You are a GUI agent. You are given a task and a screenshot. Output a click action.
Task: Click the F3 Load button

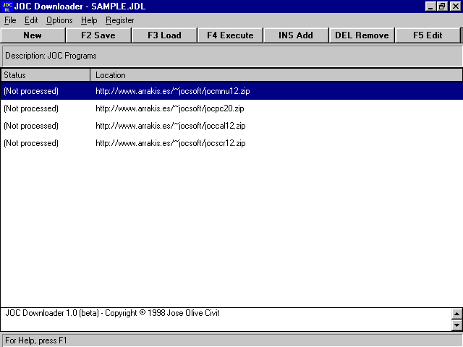[164, 35]
